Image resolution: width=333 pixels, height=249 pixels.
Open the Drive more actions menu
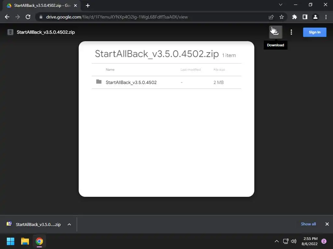coord(291,32)
